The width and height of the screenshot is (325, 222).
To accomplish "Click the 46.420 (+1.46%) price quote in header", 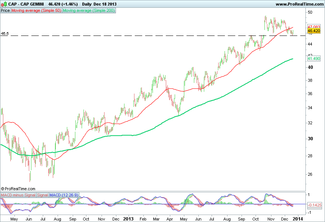I will click(x=63, y=4).
